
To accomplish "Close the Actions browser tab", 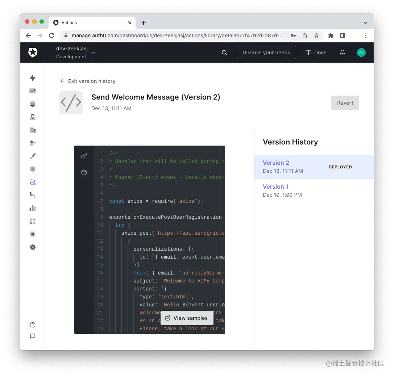I will point(130,23).
